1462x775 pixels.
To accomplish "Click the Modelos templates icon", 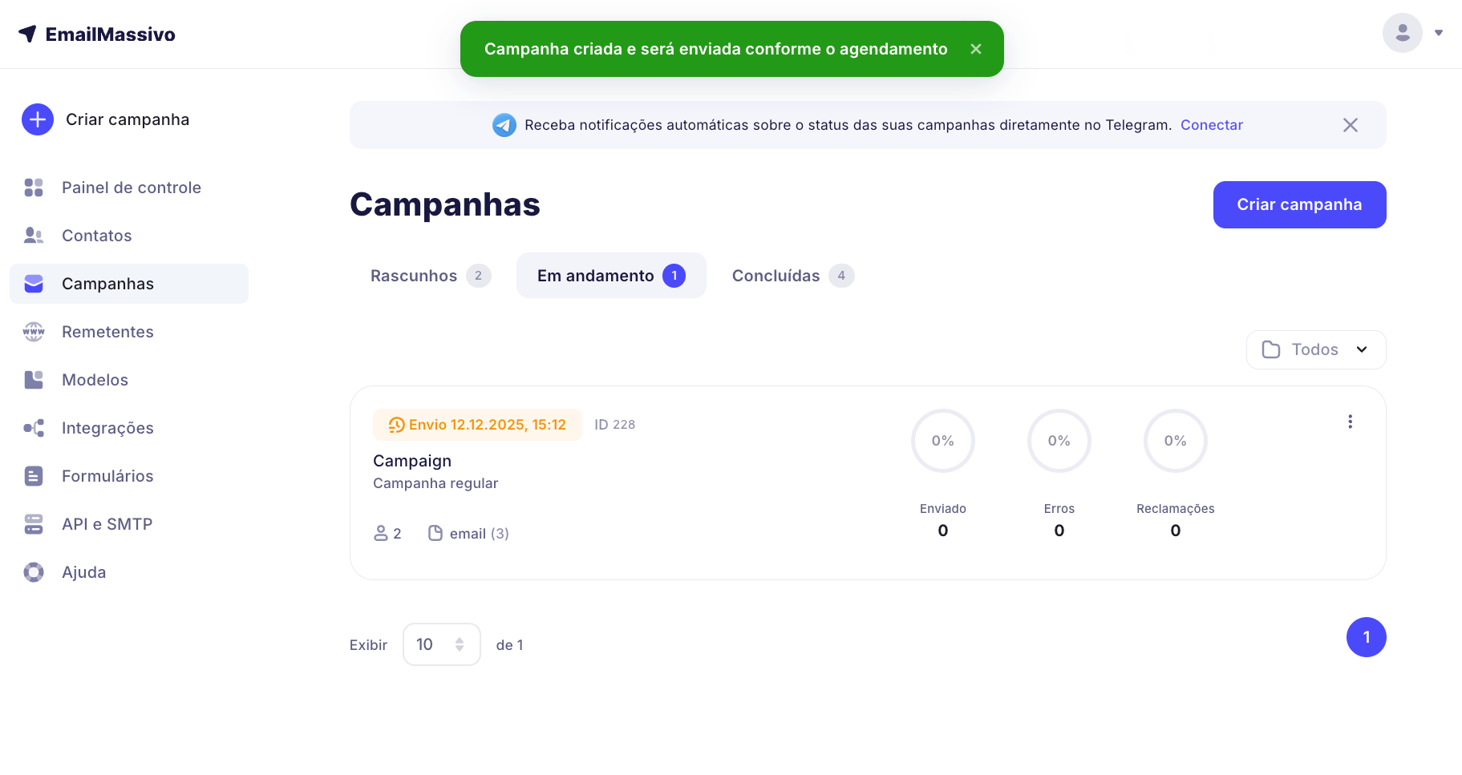I will [x=34, y=380].
